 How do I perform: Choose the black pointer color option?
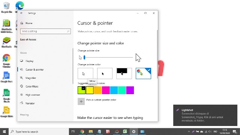tap(105, 73)
